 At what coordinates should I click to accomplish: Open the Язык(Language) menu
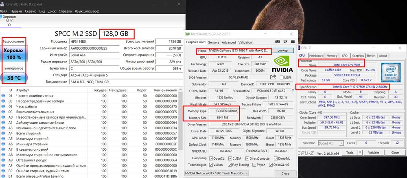point(87,11)
